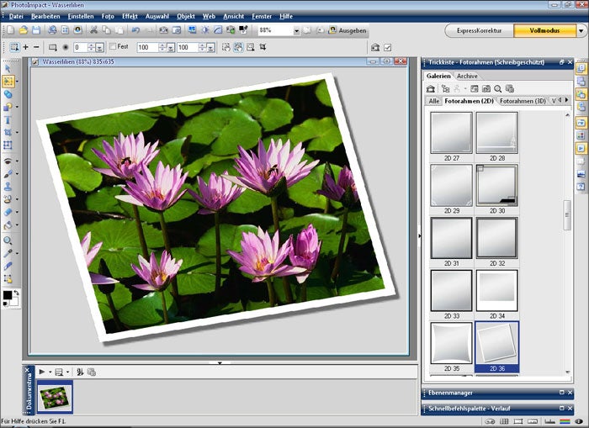Select the arrow Pick tool
Image resolution: width=589 pixels, height=428 pixels.
coord(8,69)
